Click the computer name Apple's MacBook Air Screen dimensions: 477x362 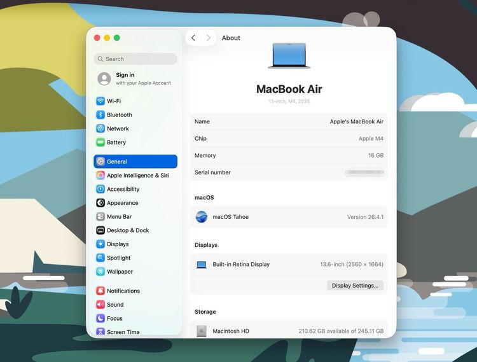(x=357, y=122)
